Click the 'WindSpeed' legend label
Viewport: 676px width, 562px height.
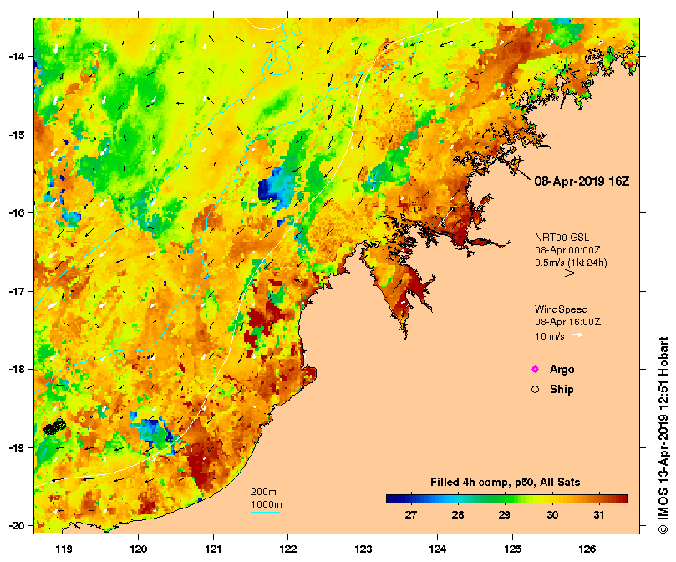point(561,309)
